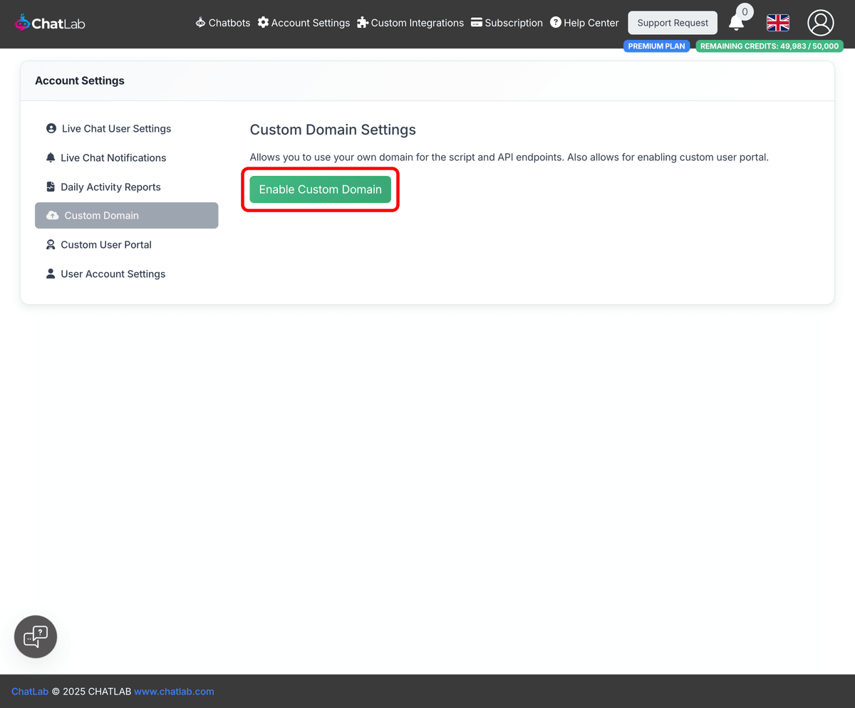Open the chat help widget bubble
The height and width of the screenshot is (708, 855).
pyautogui.click(x=35, y=636)
